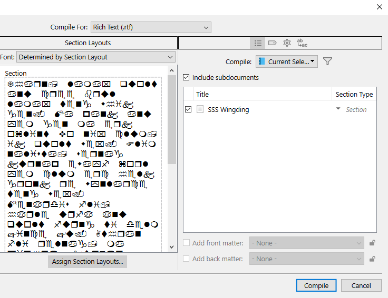Screen dimensions: 388x298
Task: Click the Section Layouts header tab
Action: click(88, 43)
